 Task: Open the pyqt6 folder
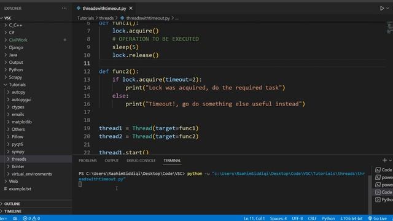pos(17,144)
